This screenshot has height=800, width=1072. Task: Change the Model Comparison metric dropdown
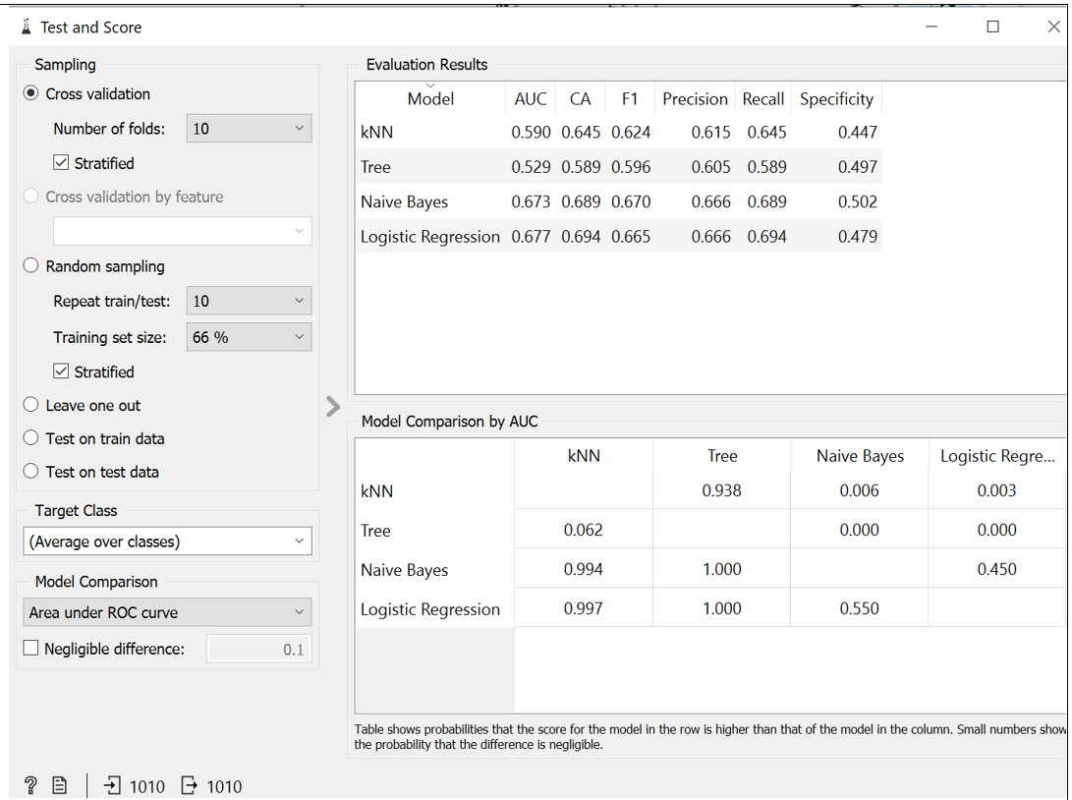point(167,612)
